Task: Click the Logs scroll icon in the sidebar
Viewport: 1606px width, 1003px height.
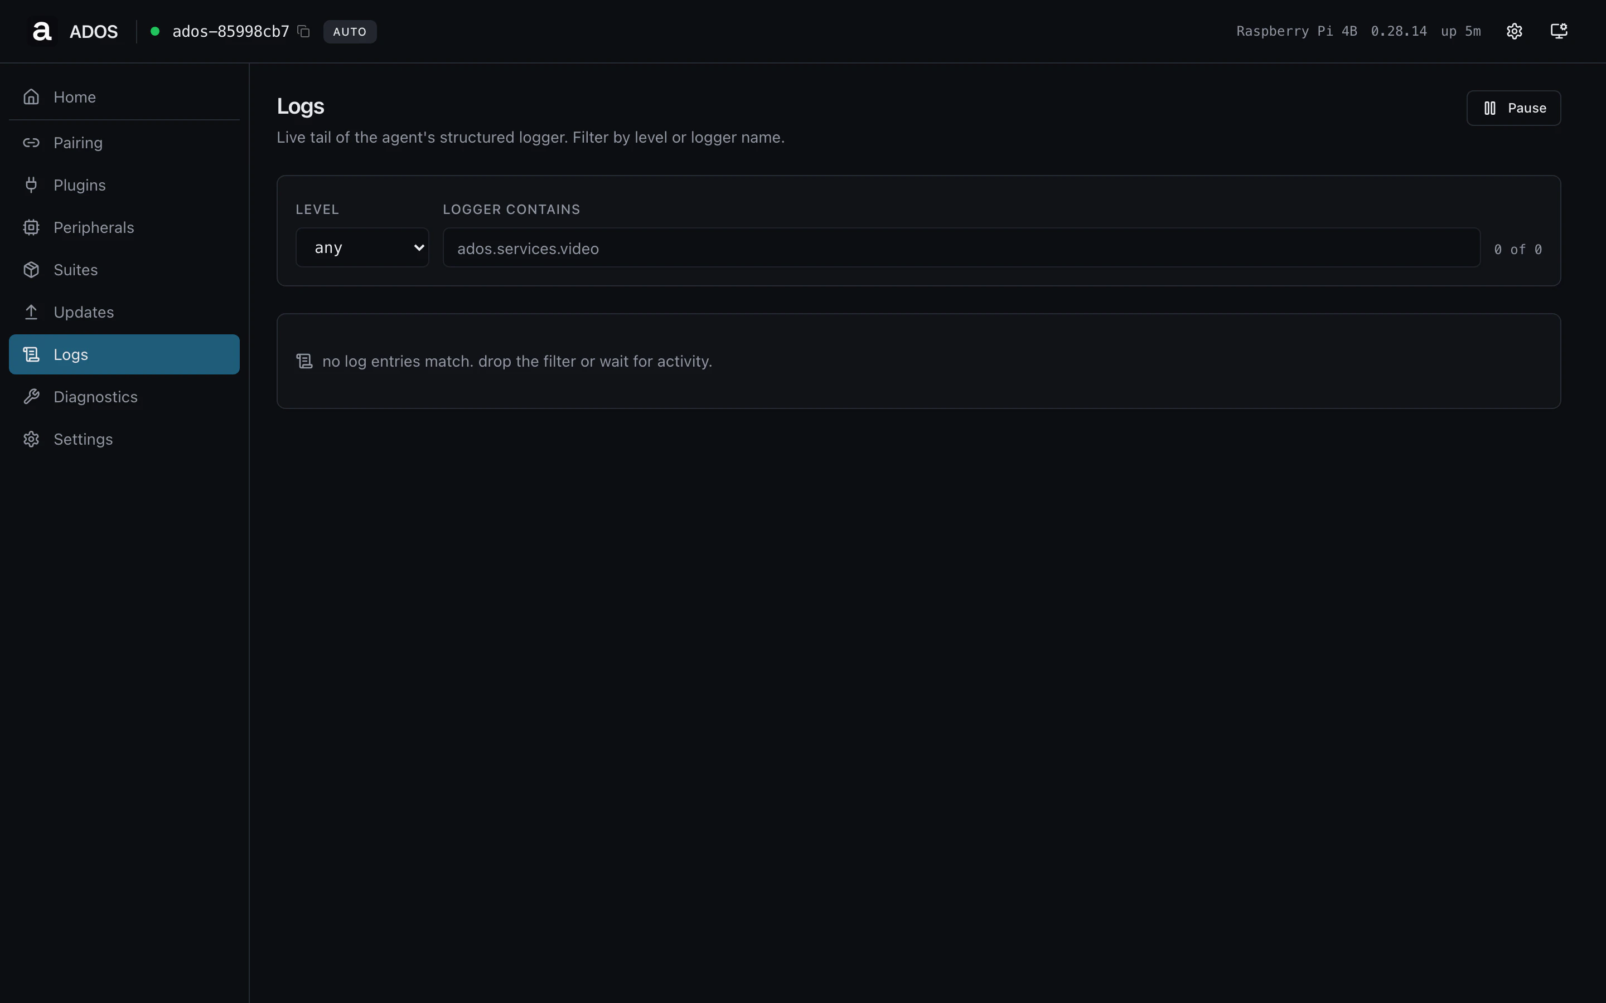Action: [x=31, y=354]
